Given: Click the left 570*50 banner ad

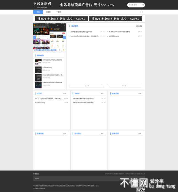Looking at the screenshot, I should point(61,19).
